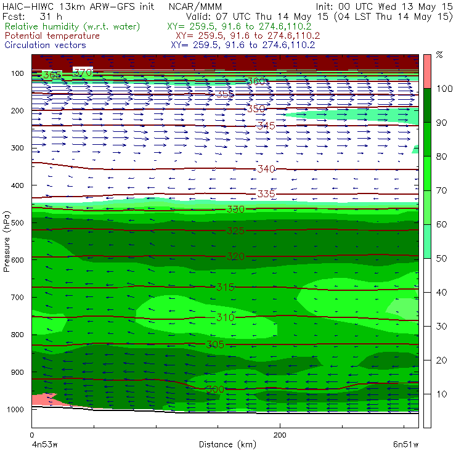The width and height of the screenshot is (456, 456).
Task: Click the colorbar tick label 50
Action: pyautogui.click(x=441, y=258)
